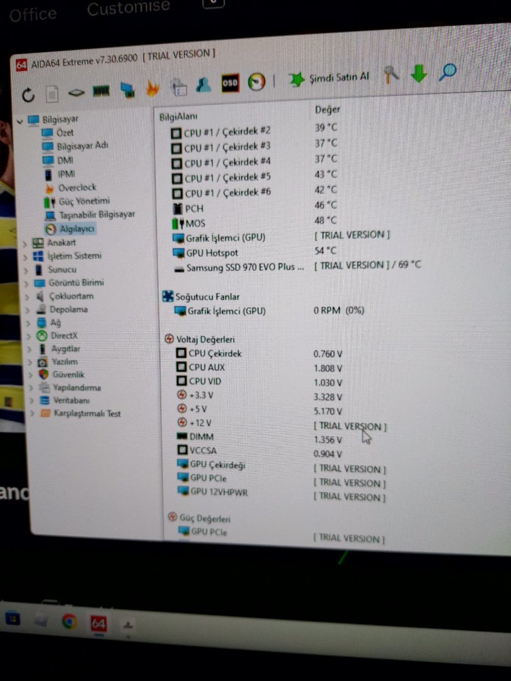Open the OSD panel toolbar icon
This screenshot has width=511, height=681.
click(x=230, y=83)
